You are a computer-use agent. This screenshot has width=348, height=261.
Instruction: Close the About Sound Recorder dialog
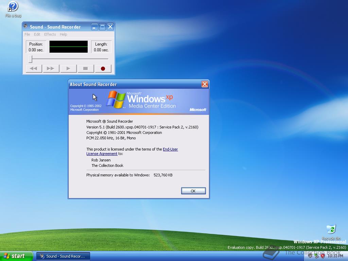205,84
